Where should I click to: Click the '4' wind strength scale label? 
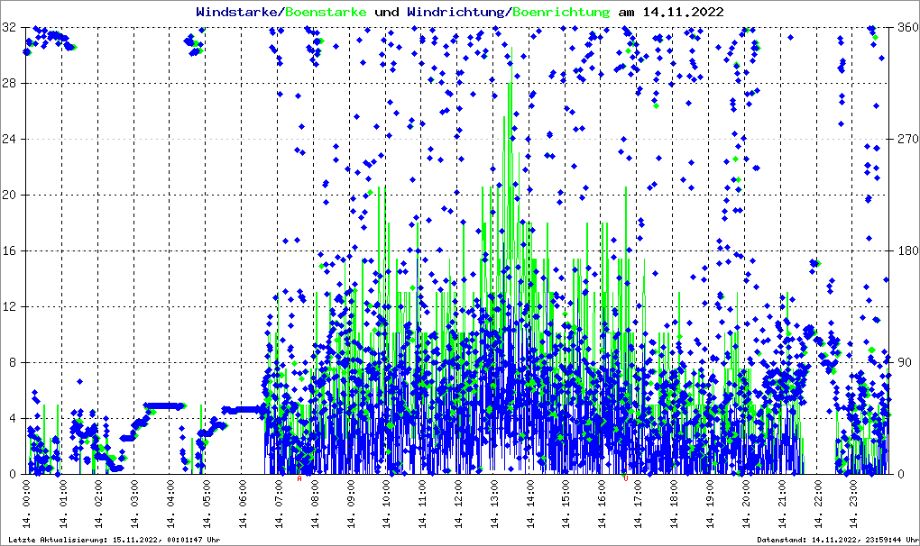tap(13, 418)
